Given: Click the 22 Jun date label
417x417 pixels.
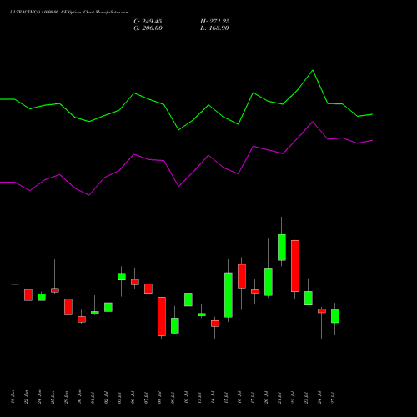Looking at the screenshot, I should (x=26, y=397).
